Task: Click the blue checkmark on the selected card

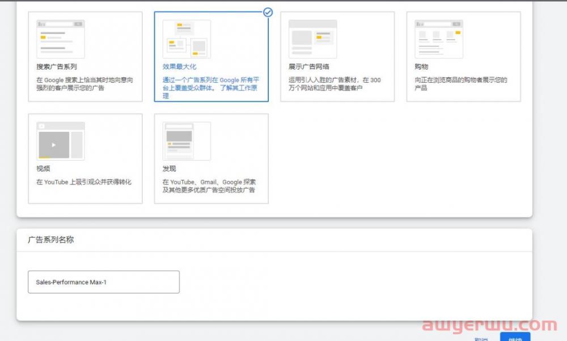Action: [268, 12]
